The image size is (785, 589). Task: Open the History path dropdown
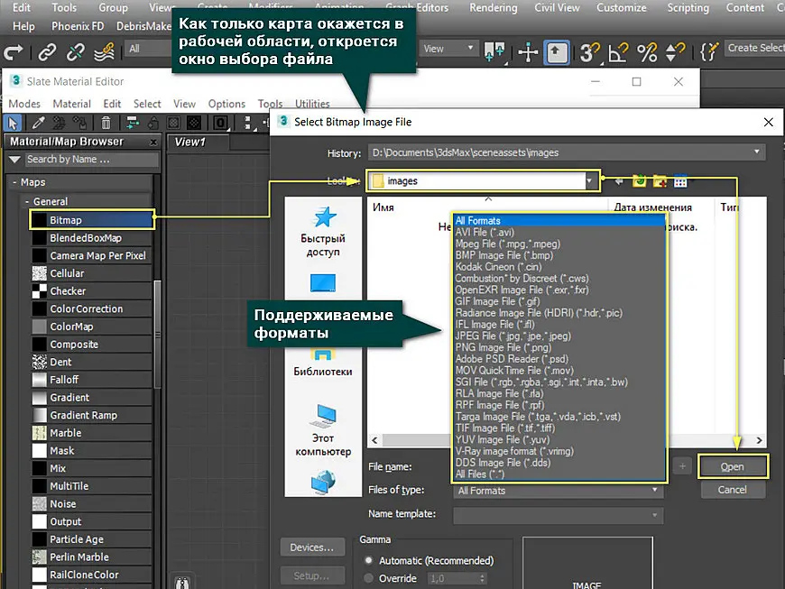tap(756, 152)
